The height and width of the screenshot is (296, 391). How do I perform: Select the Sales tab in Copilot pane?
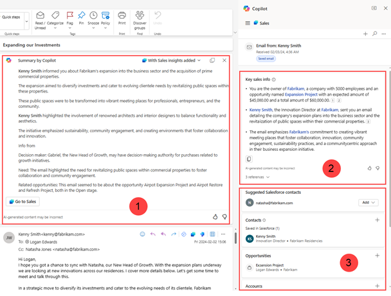pos(261,23)
